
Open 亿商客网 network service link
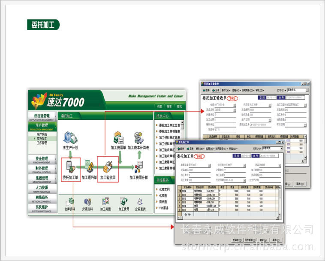[164, 189]
